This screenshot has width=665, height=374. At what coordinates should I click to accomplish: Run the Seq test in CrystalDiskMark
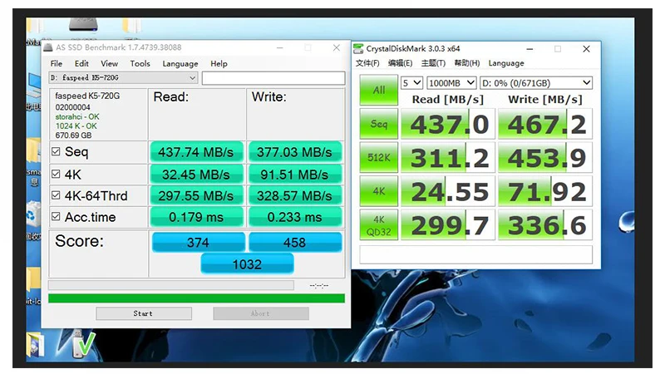379,124
